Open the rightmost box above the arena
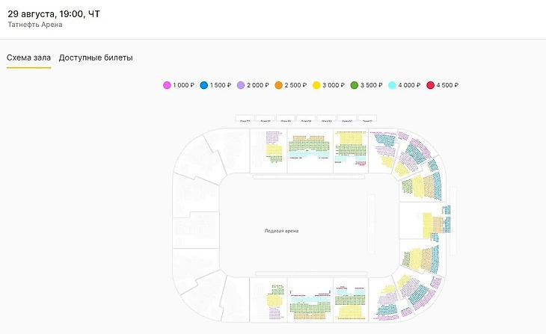This screenshot has height=334, width=546. coord(367,120)
